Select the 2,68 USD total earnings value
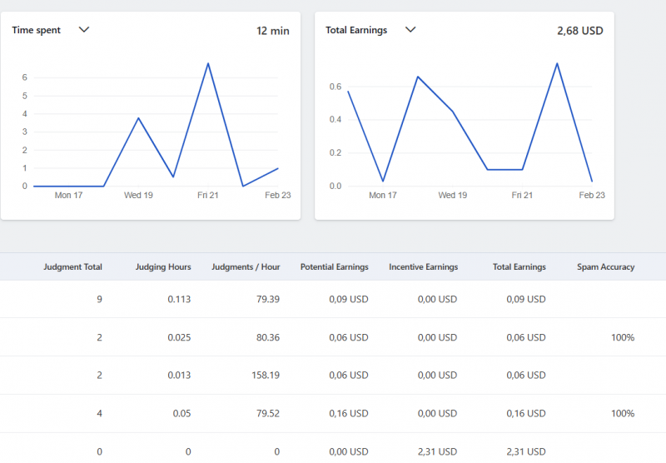Screen dimensions: 666x463 click(579, 31)
